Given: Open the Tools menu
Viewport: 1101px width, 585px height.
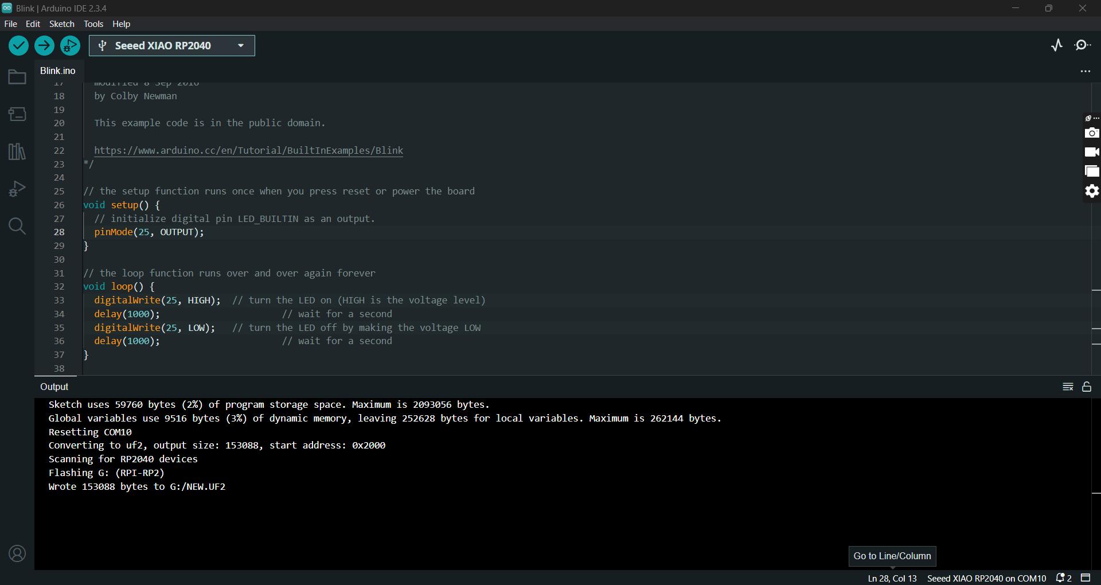Looking at the screenshot, I should tap(93, 24).
